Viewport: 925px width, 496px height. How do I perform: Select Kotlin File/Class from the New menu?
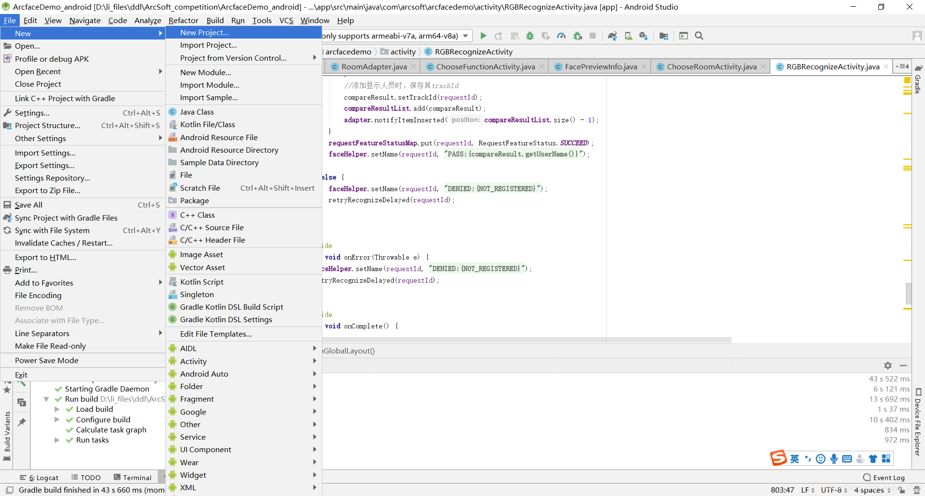[207, 124]
